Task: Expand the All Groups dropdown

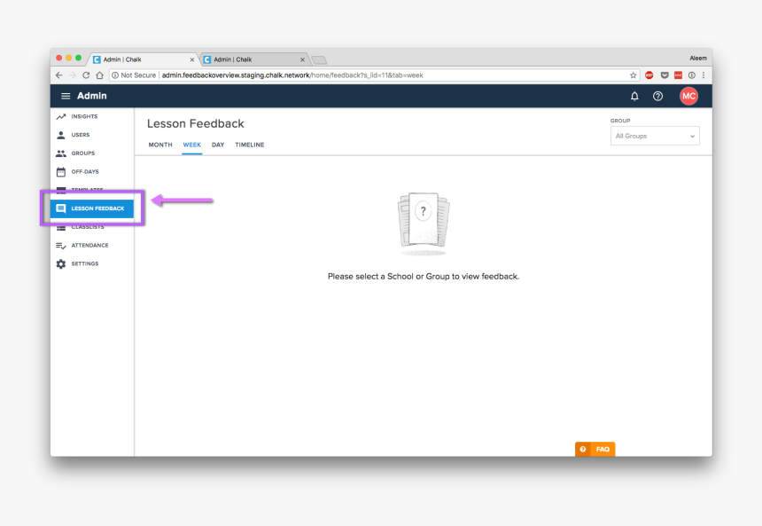Action: click(655, 136)
